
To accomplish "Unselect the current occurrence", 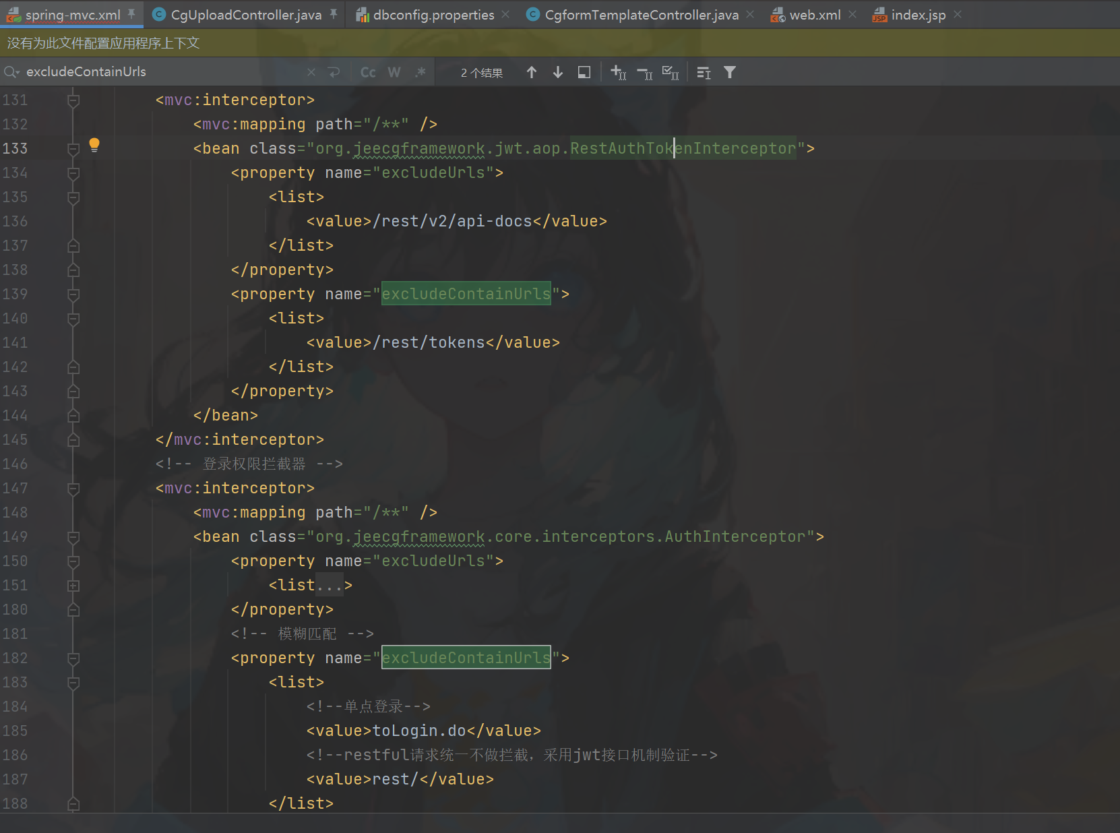I will click(x=644, y=72).
